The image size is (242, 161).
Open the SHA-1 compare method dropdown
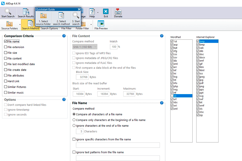pyautogui.click(x=85, y=47)
